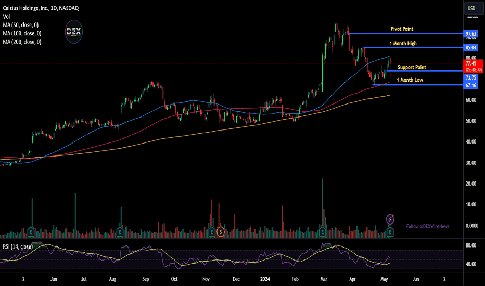Click the 85.04 price label
The image size is (485, 286).
(471, 48)
